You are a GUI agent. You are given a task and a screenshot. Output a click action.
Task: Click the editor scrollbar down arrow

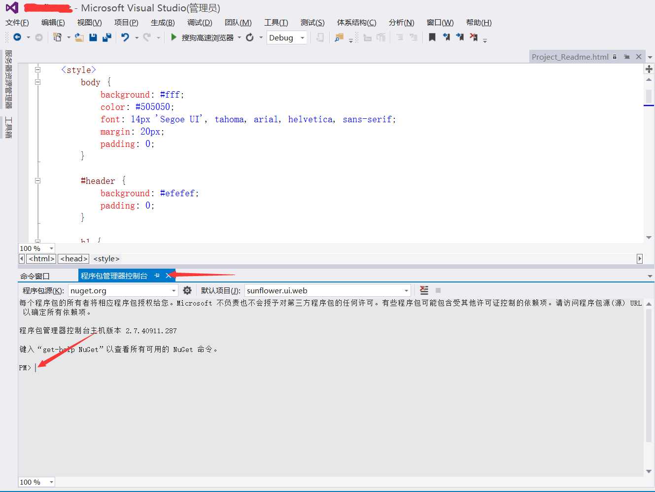pyautogui.click(x=649, y=238)
